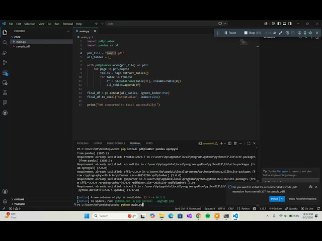Go forward with navigation arrow

[x=102, y=24]
